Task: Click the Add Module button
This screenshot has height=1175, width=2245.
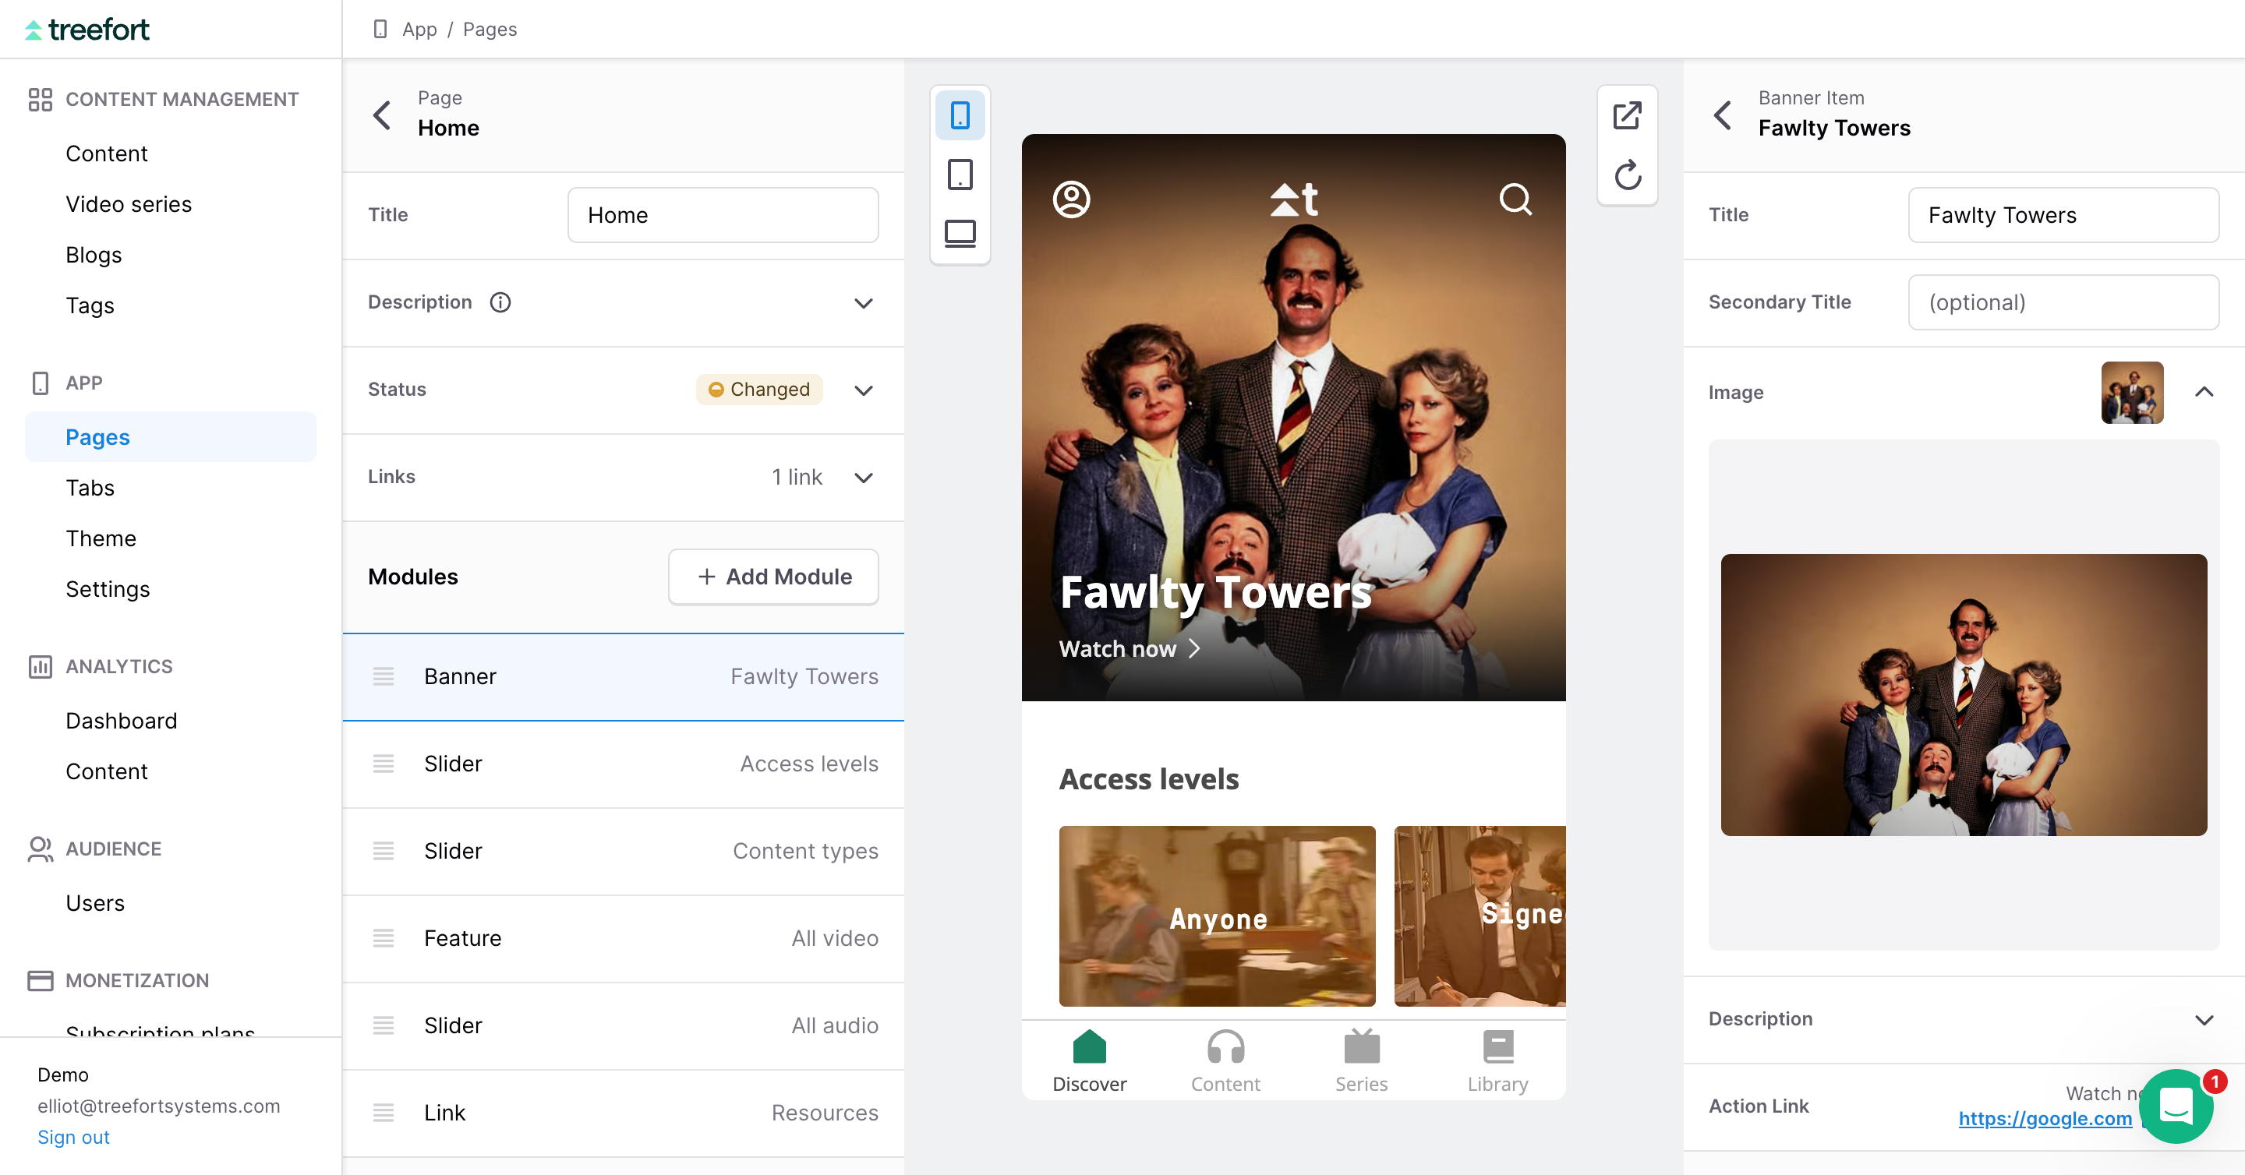Action: click(x=773, y=577)
